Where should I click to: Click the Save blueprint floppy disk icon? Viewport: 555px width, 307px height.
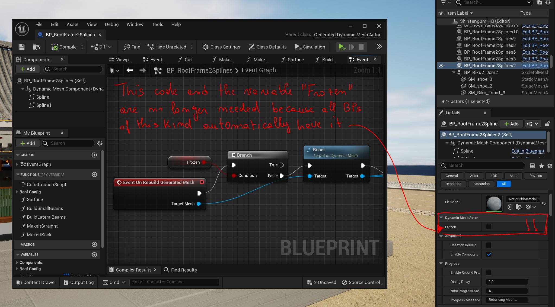[x=21, y=47]
